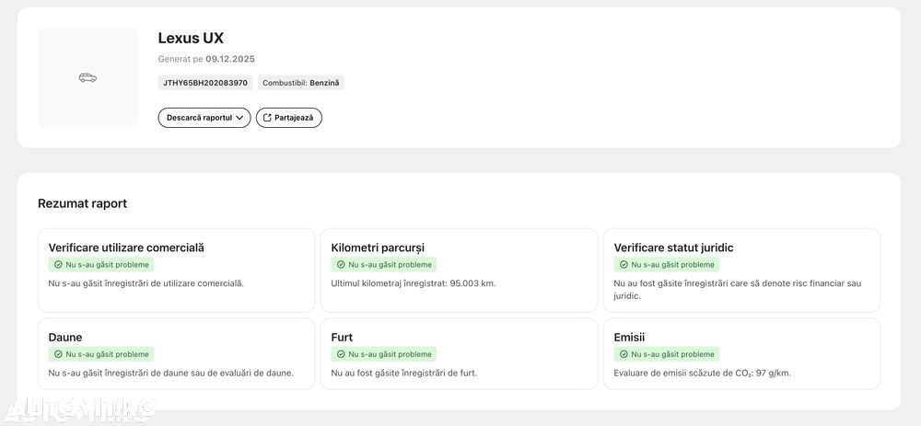Click the VIN tag JTHY65BH202083970

(x=205, y=83)
